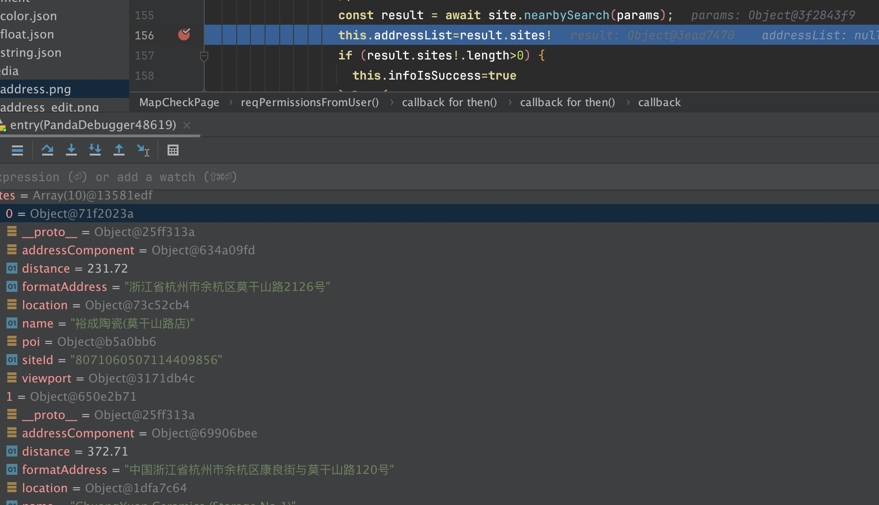
Task: Click the Force Step Into icon
Action: tap(95, 150)
